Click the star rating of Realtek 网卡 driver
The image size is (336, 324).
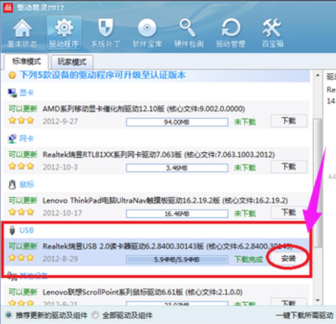(x=21, y=166)
